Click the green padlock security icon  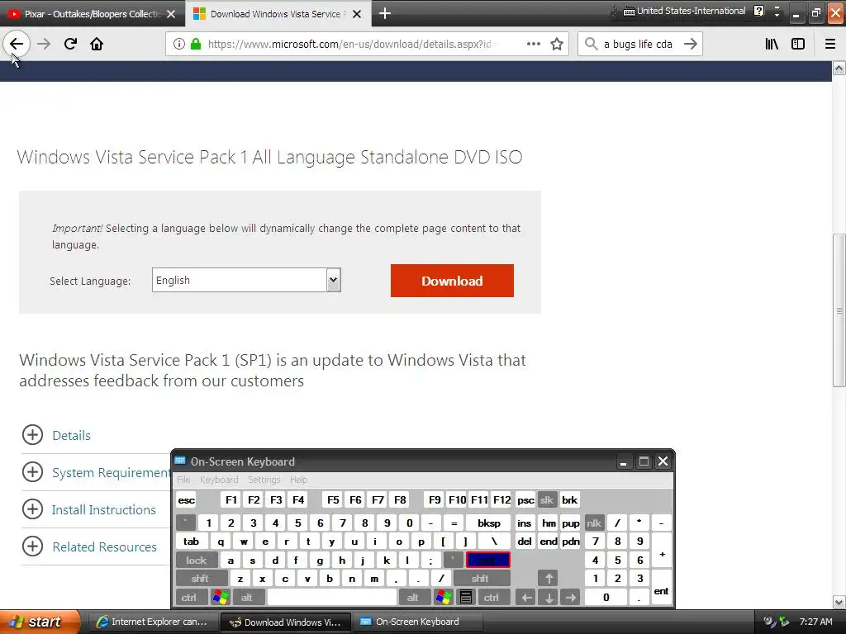(196, 44)
